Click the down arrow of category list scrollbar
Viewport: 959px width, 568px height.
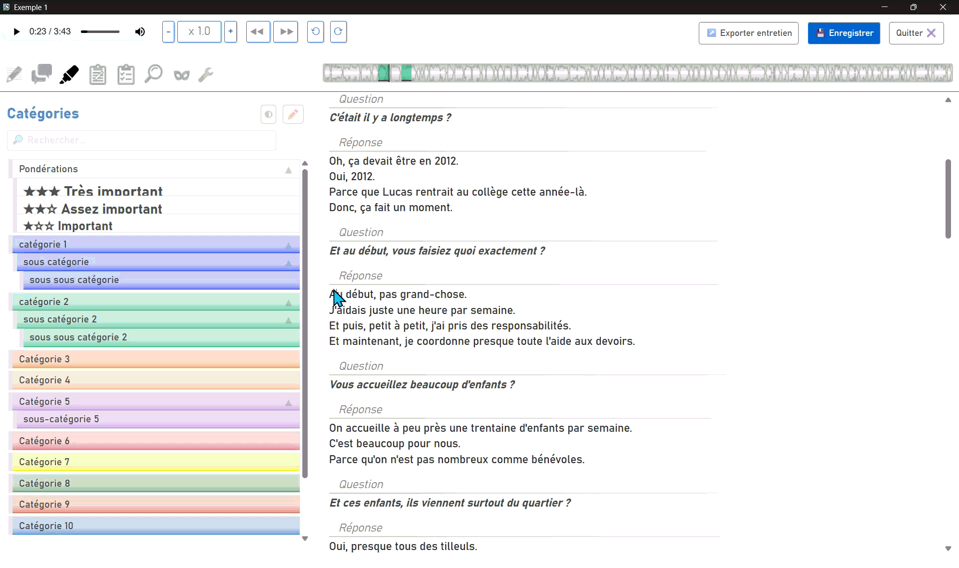coord(305,539)
